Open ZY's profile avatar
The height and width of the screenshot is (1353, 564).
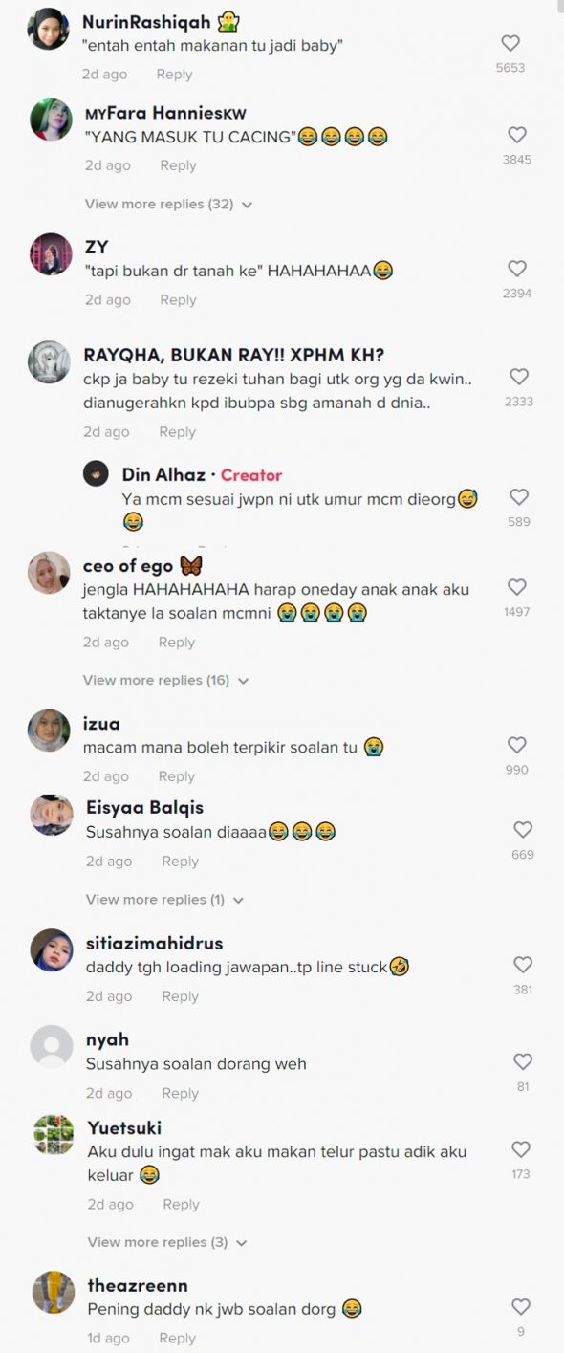point(51,255)
